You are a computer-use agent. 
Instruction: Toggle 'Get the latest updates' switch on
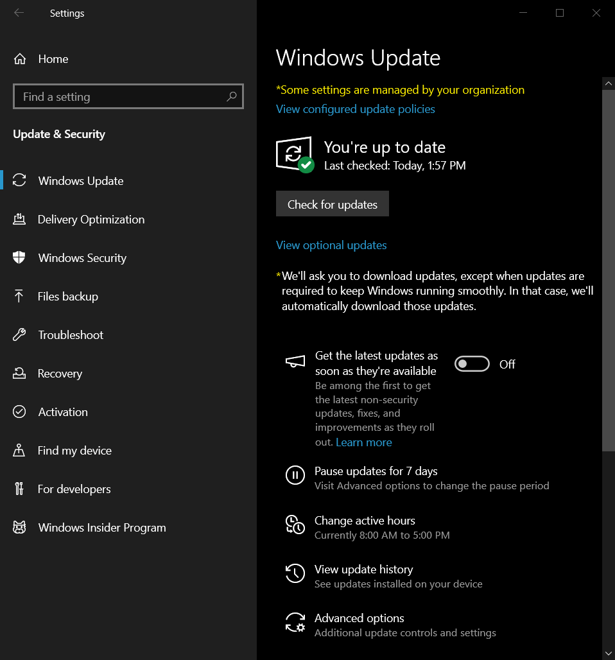[x=472, y=363]
